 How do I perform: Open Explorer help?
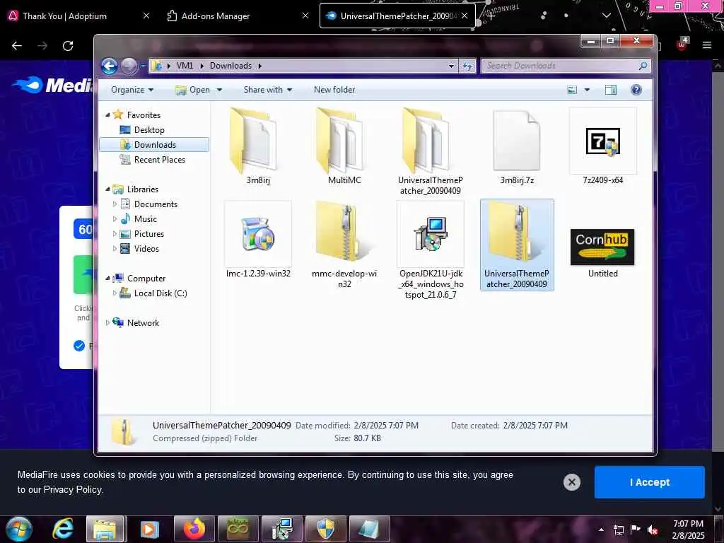click(636, 90)
